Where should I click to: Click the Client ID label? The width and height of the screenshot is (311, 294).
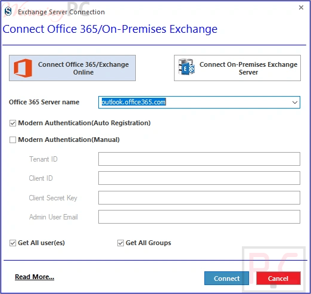point(41,178)
